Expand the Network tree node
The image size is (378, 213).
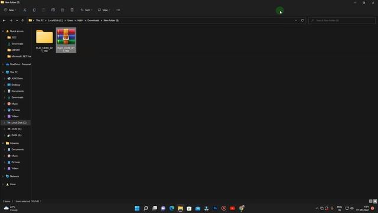pyautogui.click(x=3, y=176)
